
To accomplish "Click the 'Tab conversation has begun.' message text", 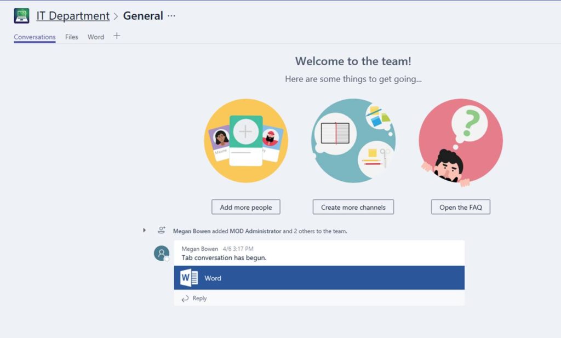I will click(224, 257).
